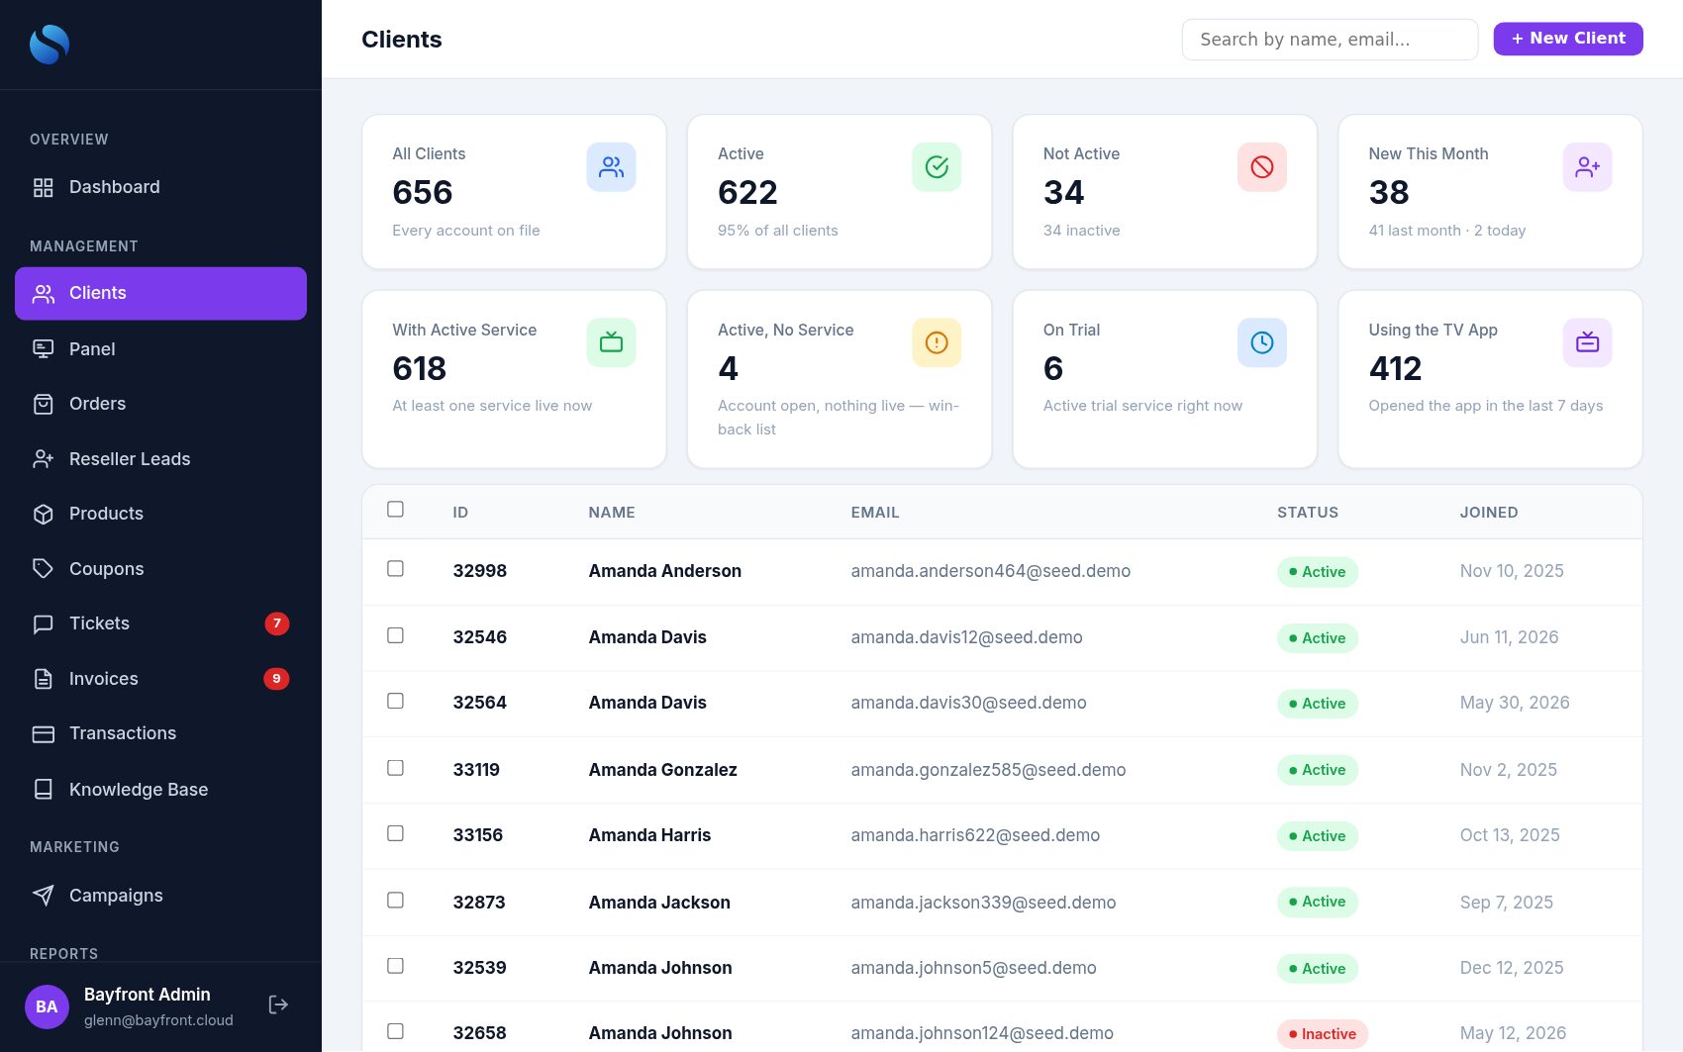Open the Dashboard menu item
This screenshot has height=1052, width=1683.
[160, 187]
